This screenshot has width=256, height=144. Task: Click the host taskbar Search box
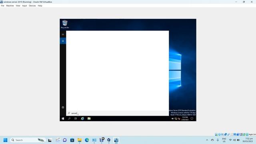point(28,140)
